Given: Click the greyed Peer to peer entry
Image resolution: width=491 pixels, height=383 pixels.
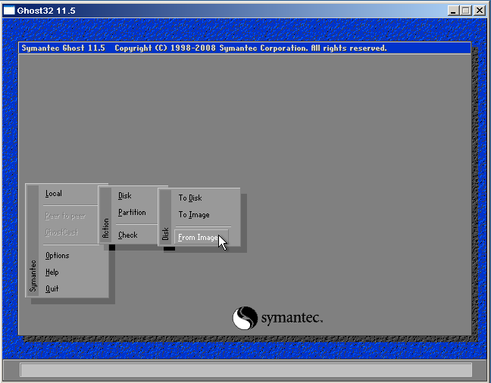Looking at the screenshot, I should pyautogui.click(x=65, y=216).
